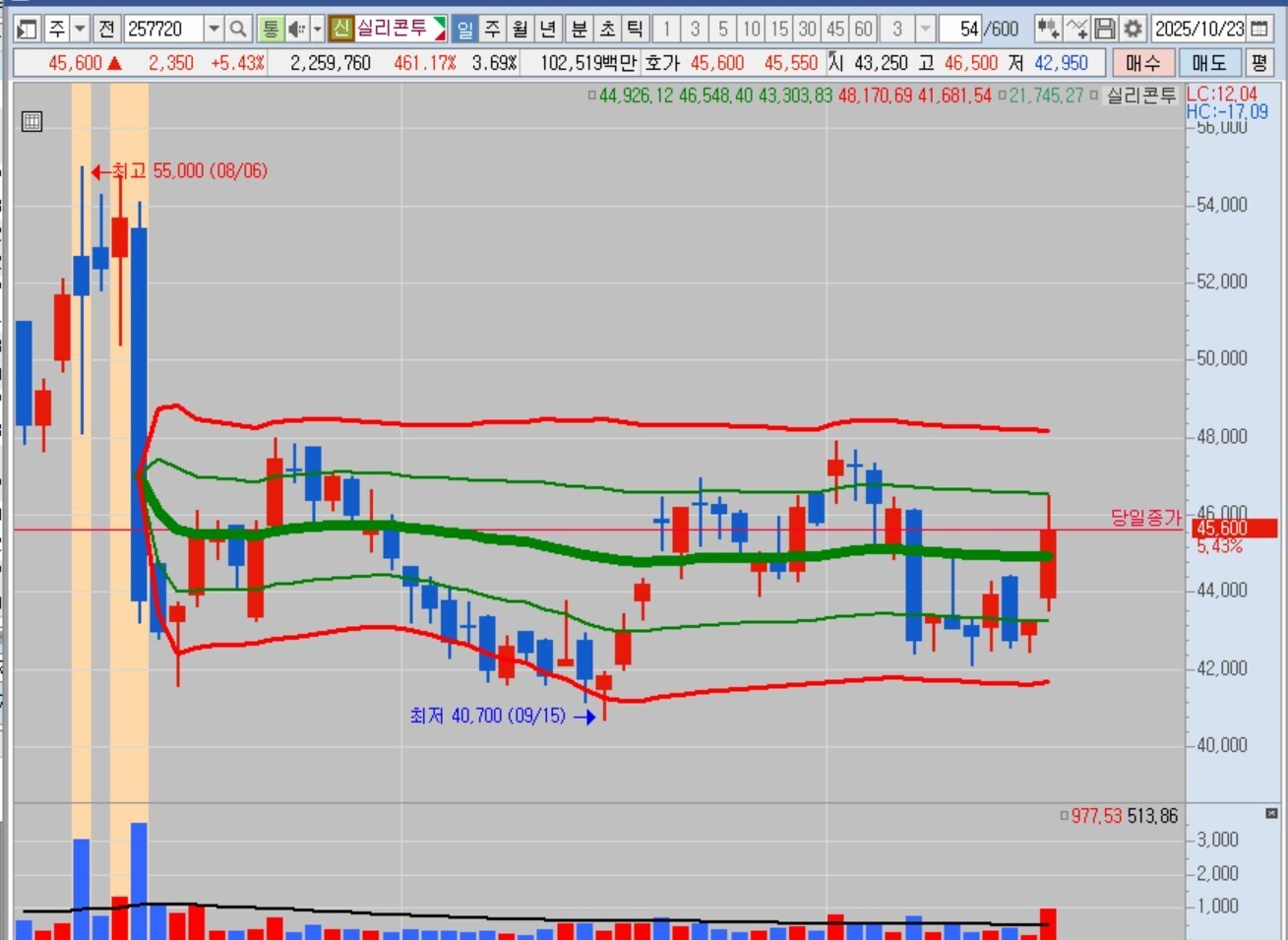Switch to the 월 monthly chart period
1288x940 pixels.
[x=521, y=29]
